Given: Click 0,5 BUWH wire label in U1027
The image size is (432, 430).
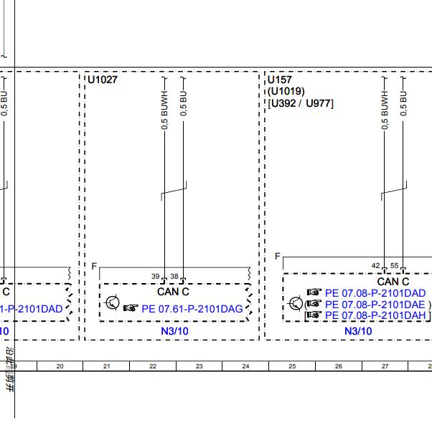Looking at the screenshot, I should [x=164, y=110].
